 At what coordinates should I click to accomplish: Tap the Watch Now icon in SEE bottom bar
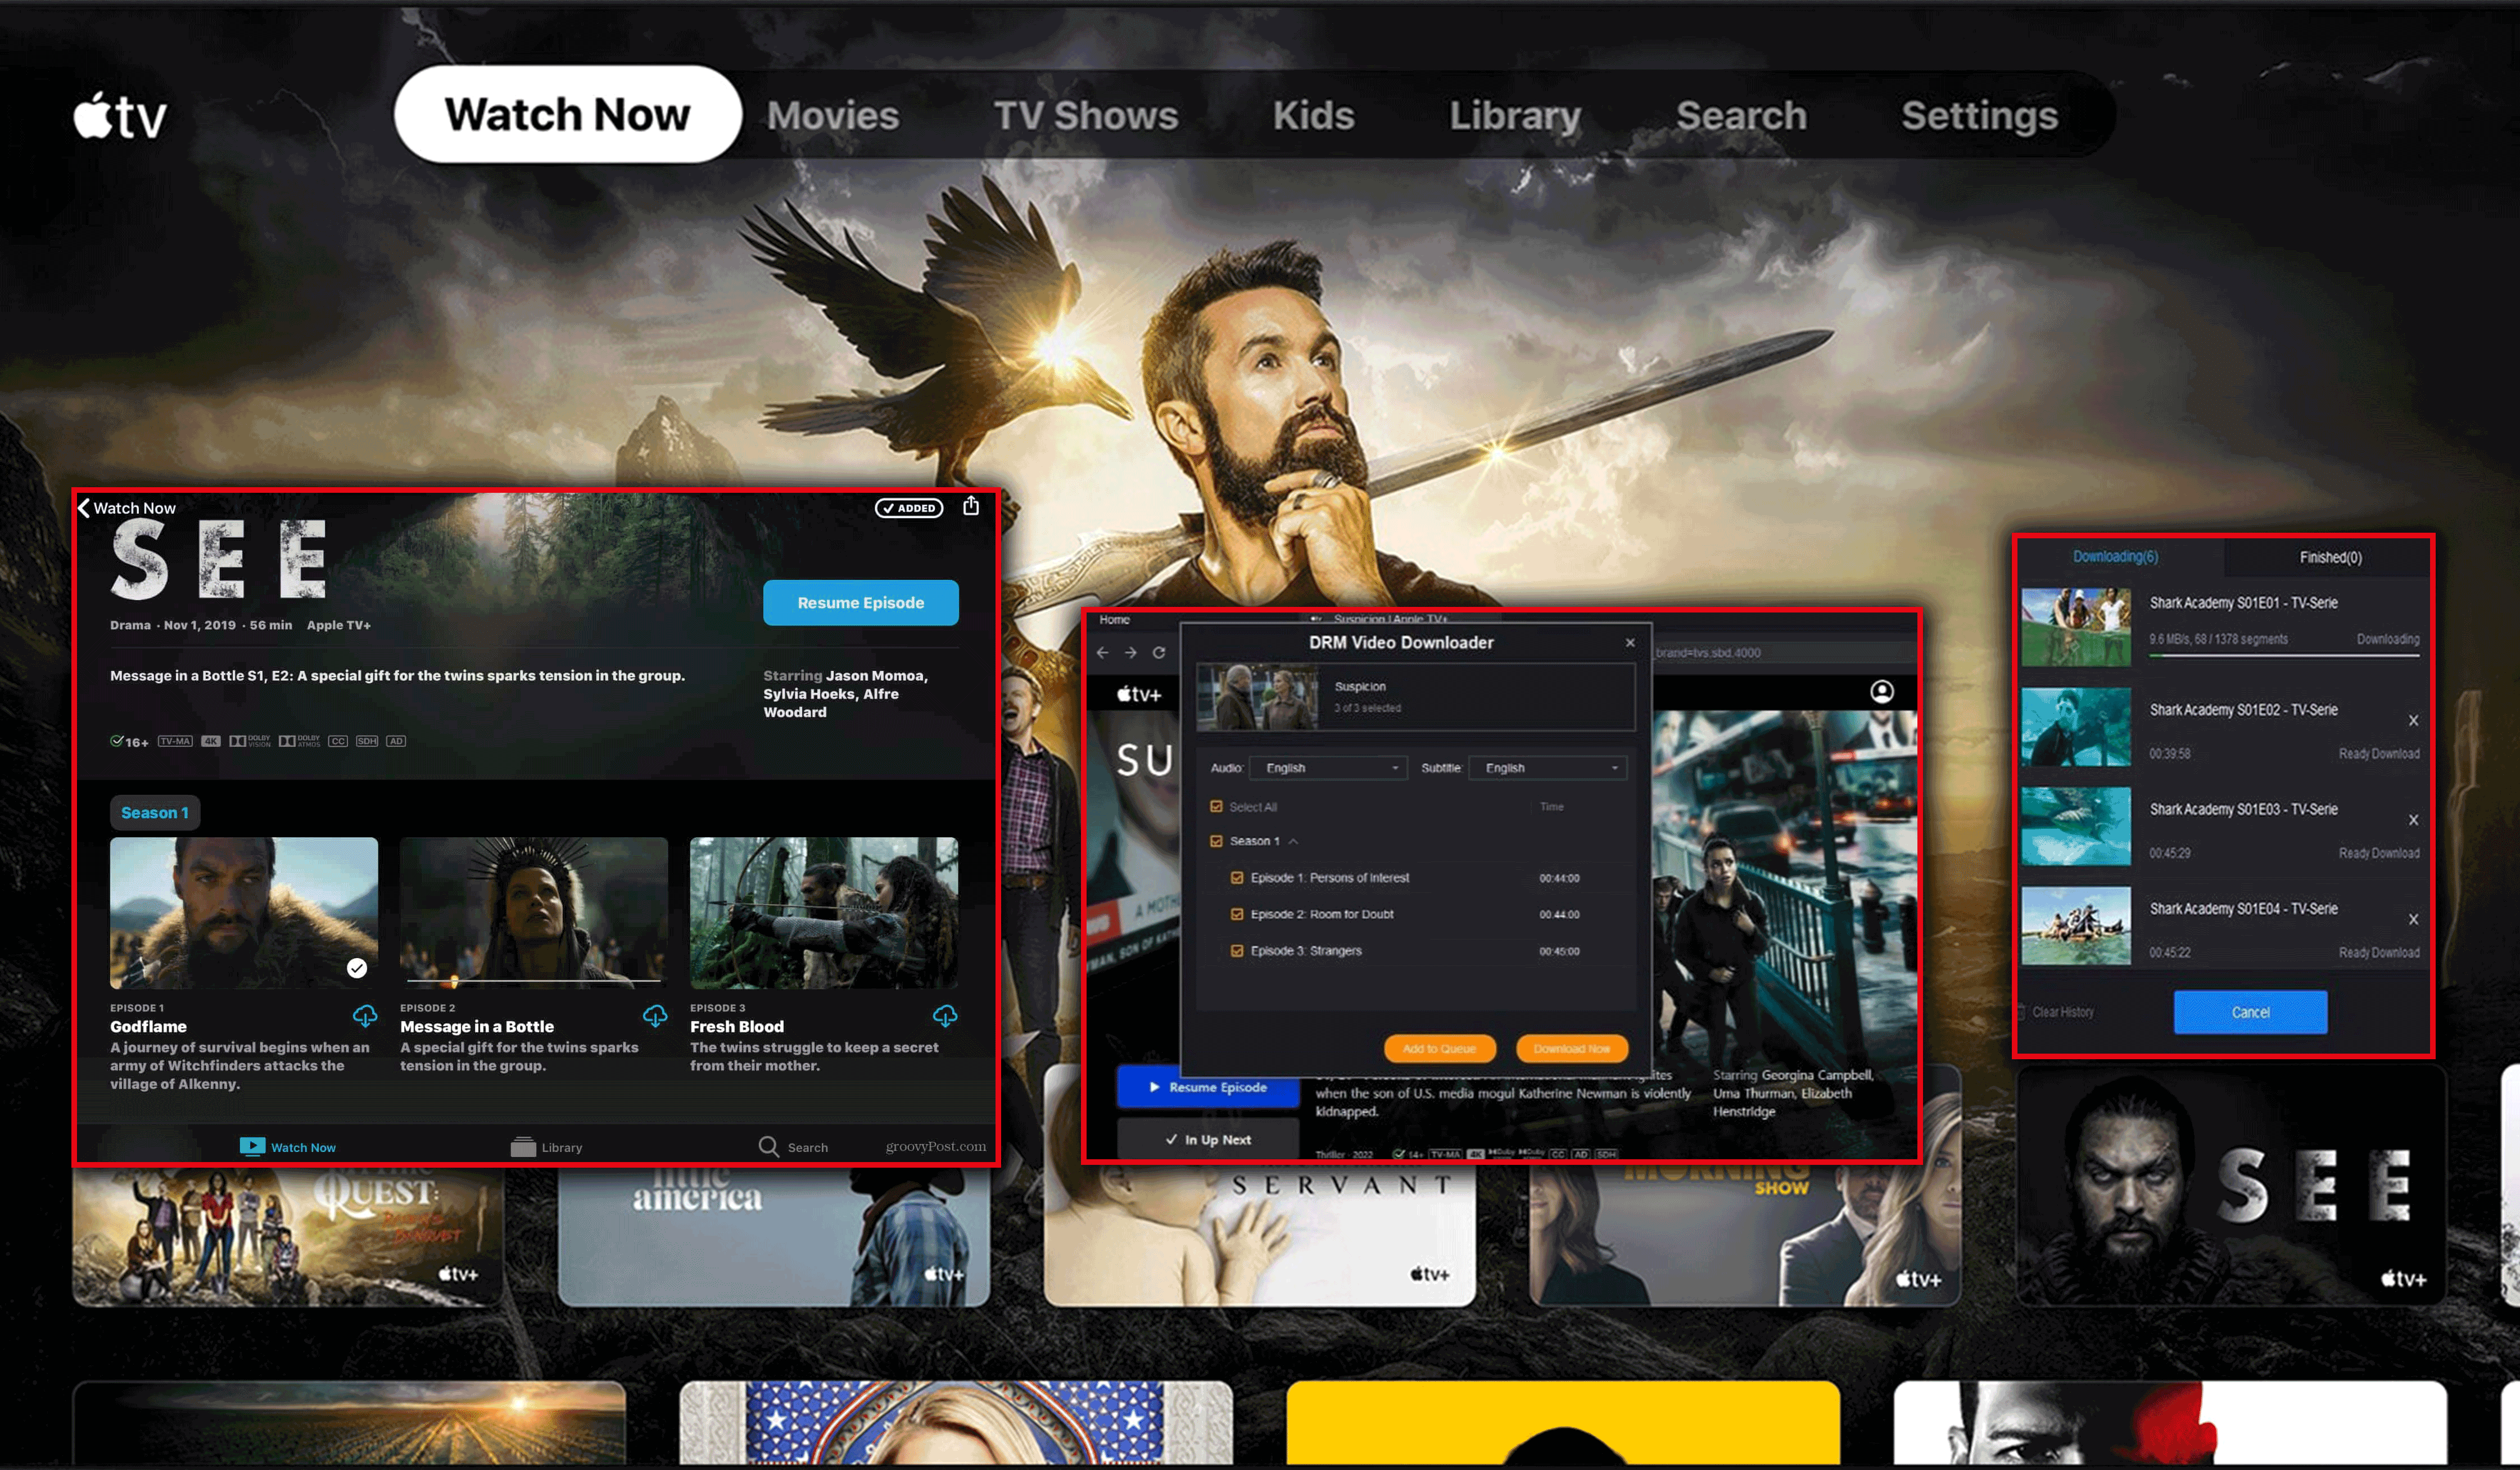coord(252,1146)
